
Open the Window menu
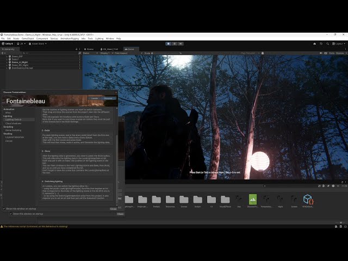(x=110, y=39)
